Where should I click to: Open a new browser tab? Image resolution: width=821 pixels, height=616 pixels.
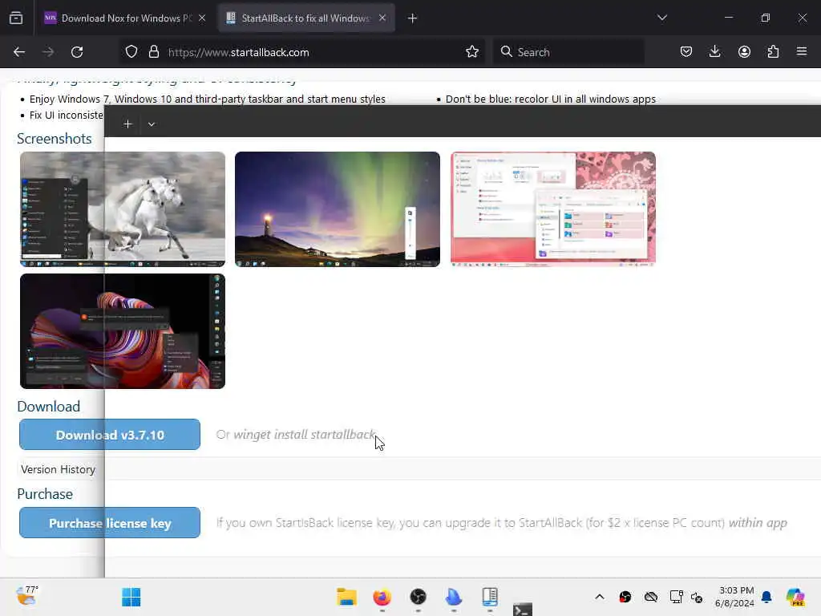[412, 18]
